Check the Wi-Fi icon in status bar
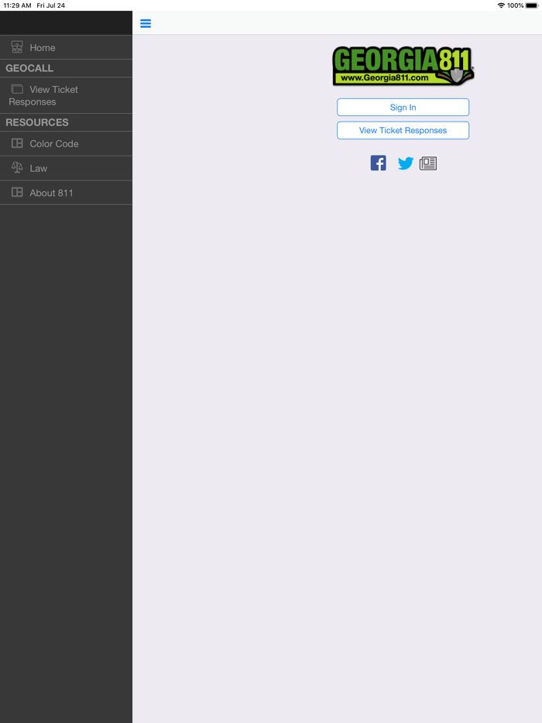542x723 pixels. click(x=501, y=5)
